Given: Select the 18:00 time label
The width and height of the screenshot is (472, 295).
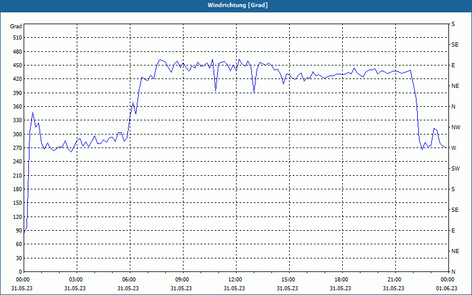Looking at the screenshot, I should coord(341,280).
